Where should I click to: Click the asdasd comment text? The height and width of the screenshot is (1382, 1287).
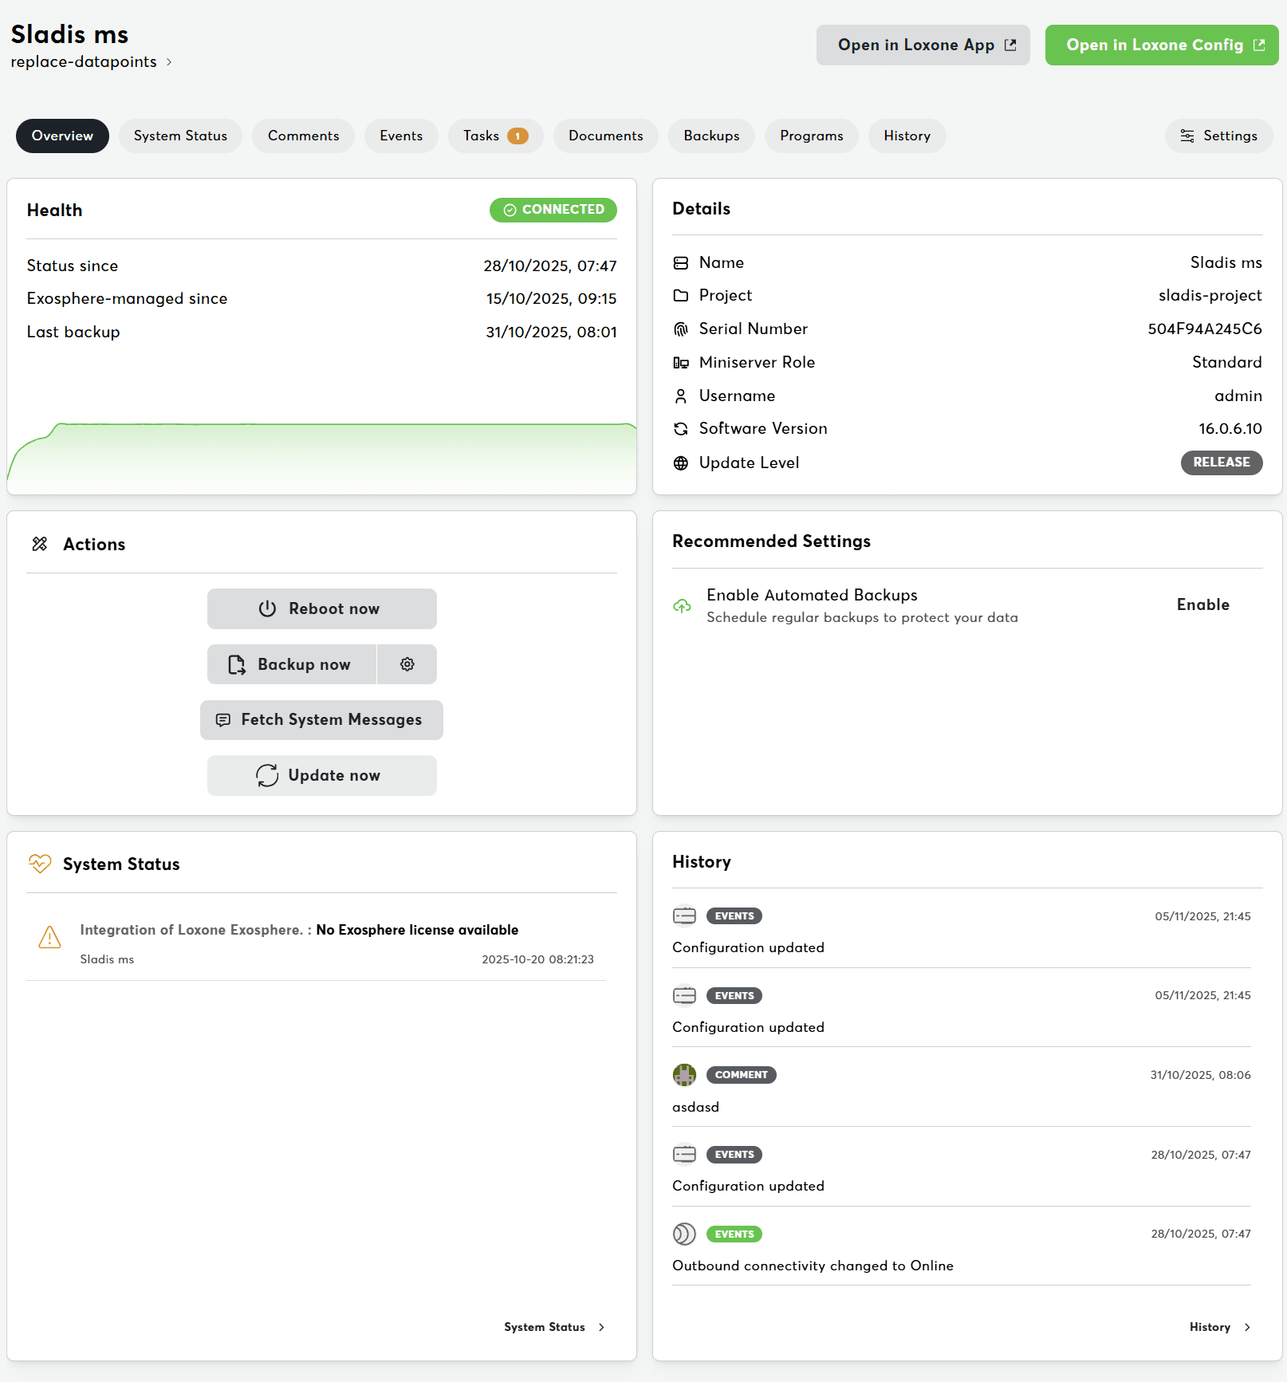tap(695, 1108)
